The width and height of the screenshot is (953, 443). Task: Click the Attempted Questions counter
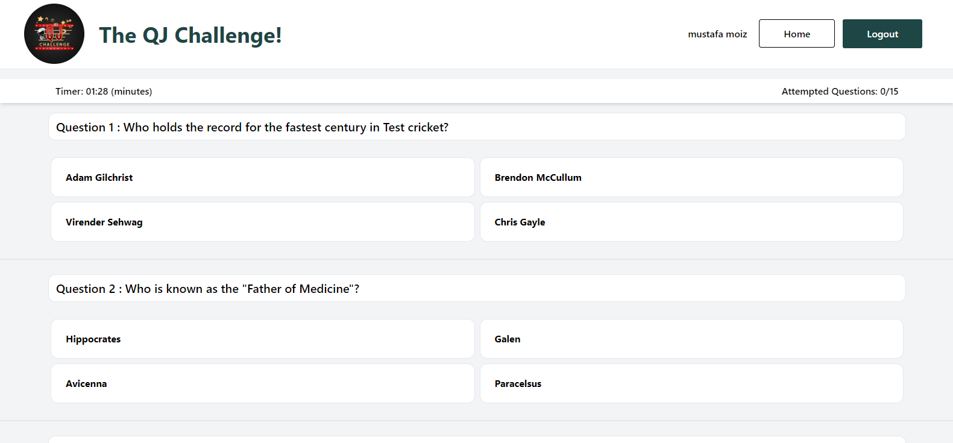coord(840,91)
